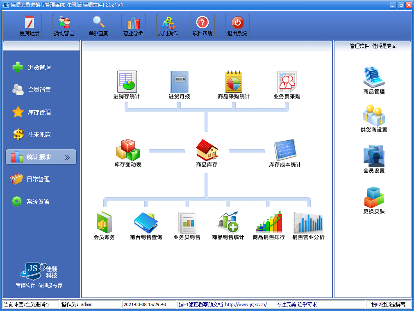Click the 专注完美 近乎苛求 slogan text

point(297,304)
